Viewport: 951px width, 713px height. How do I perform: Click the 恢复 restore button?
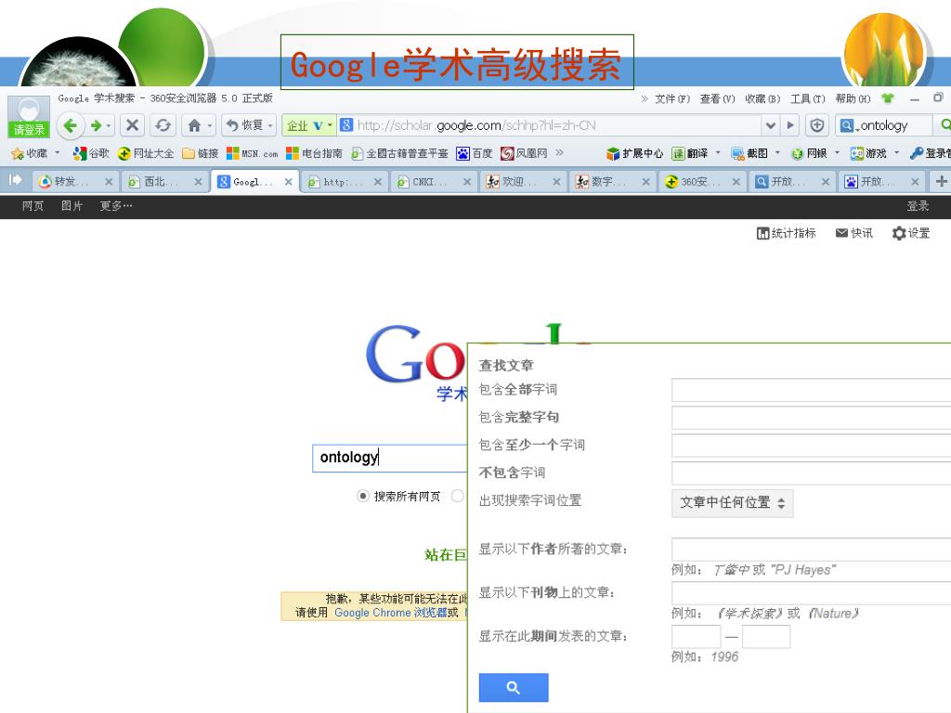[x=246, y=125]
